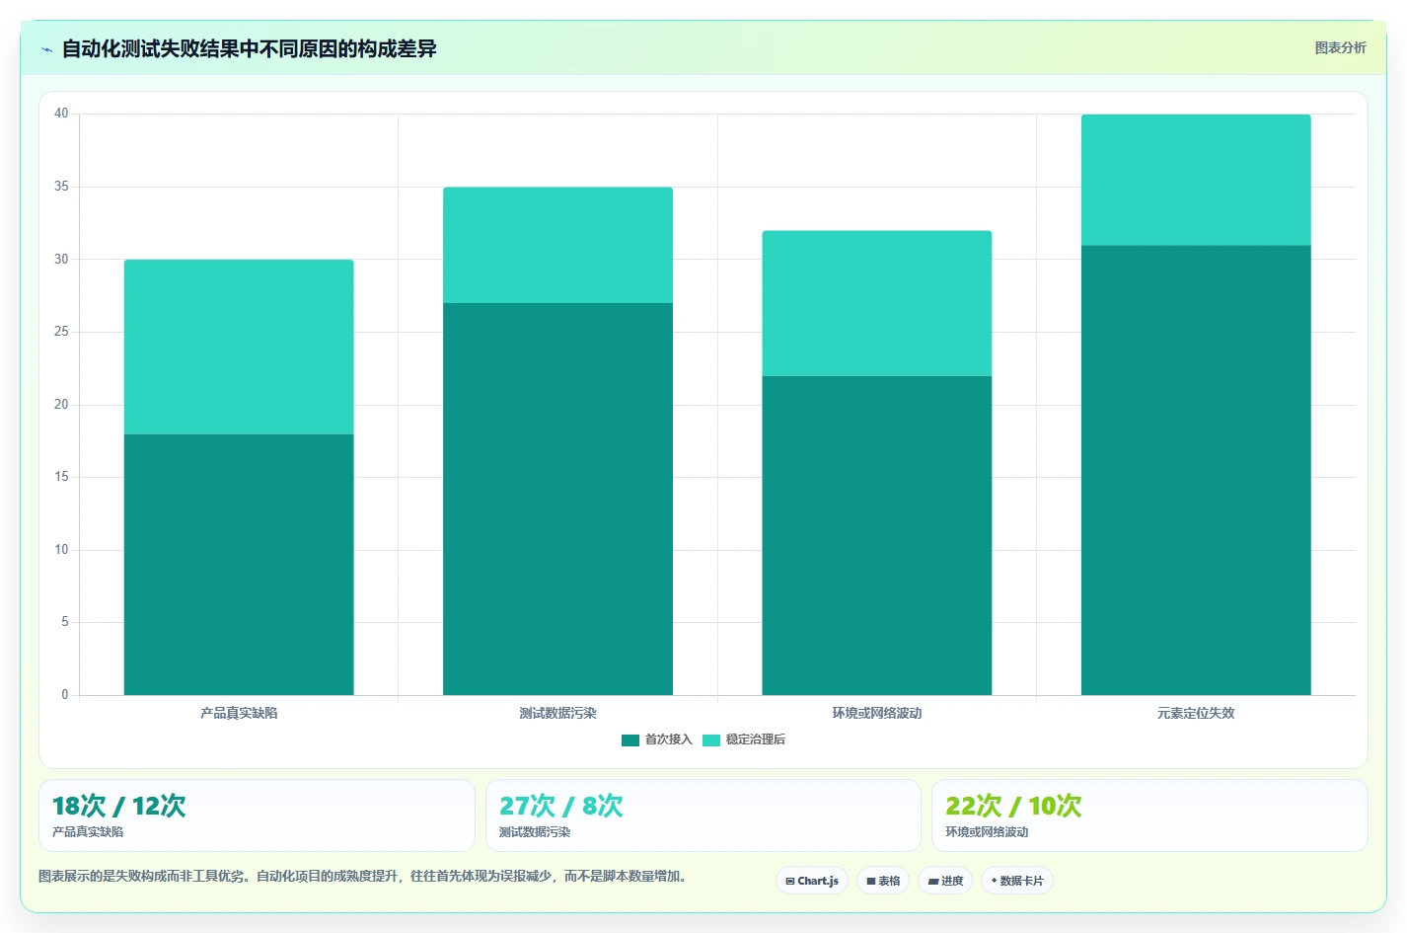Click the footer note starting 图表展示的是失败构成
The image size is (1407, 933).
click(362, 876)
